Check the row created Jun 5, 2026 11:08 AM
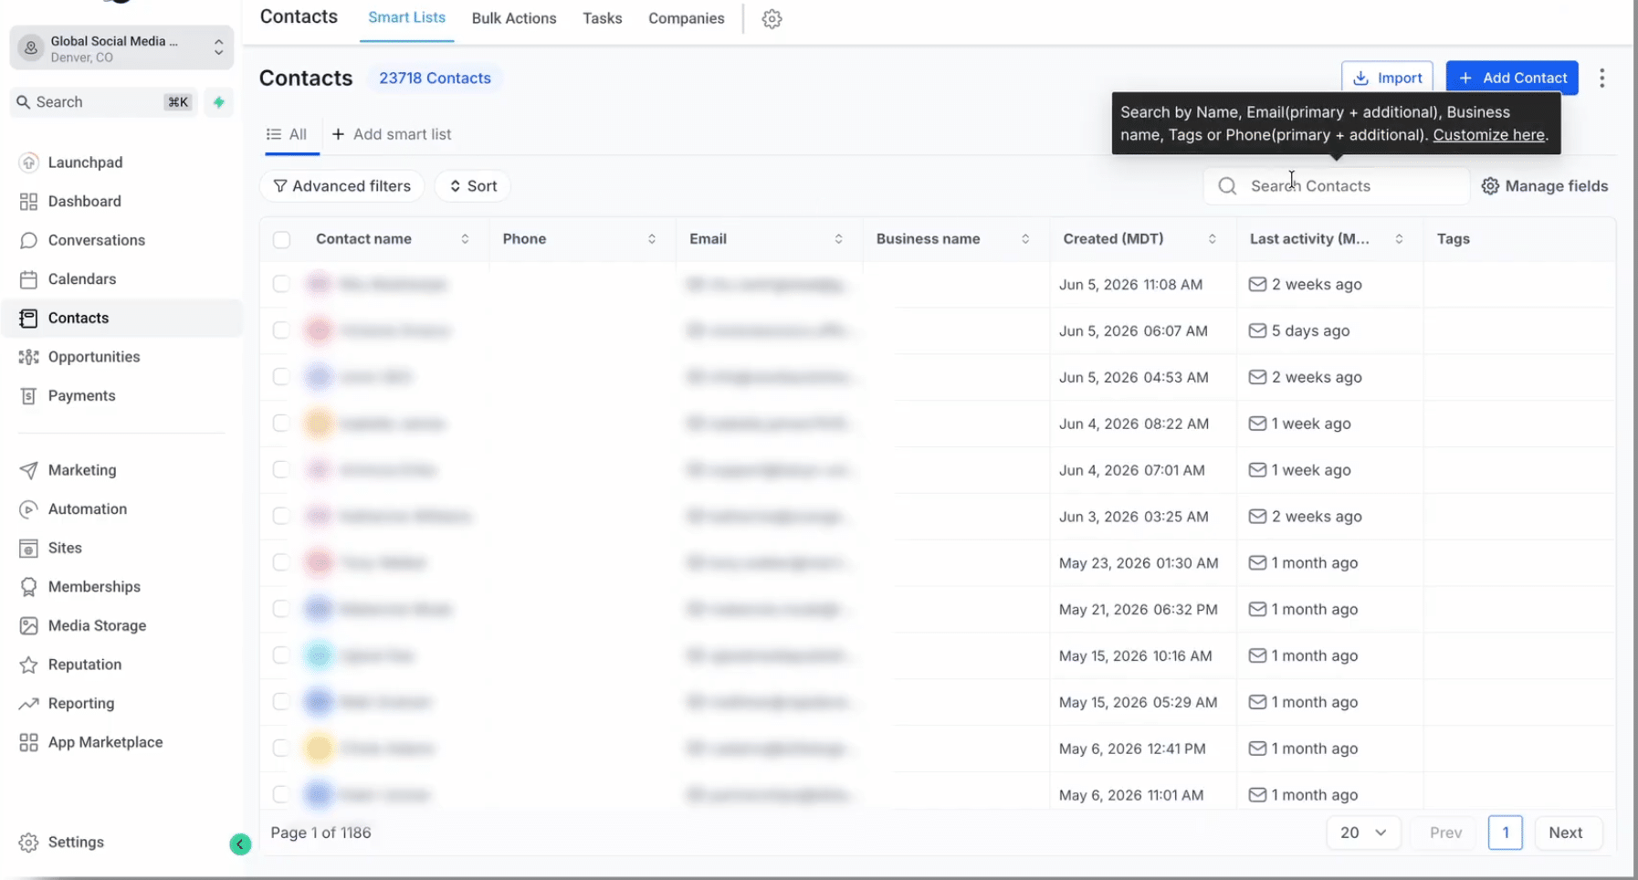1638x880 pixels. point(281,284)
